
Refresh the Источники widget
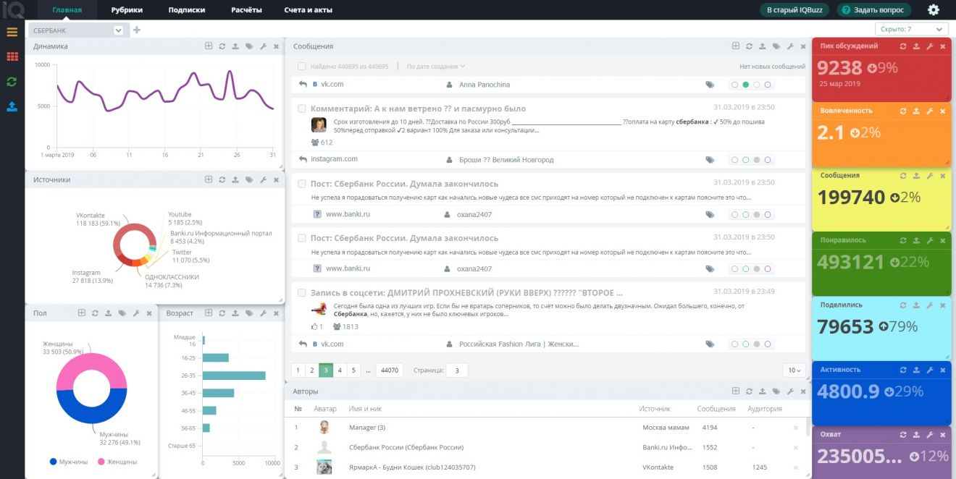tap(222, 179)
